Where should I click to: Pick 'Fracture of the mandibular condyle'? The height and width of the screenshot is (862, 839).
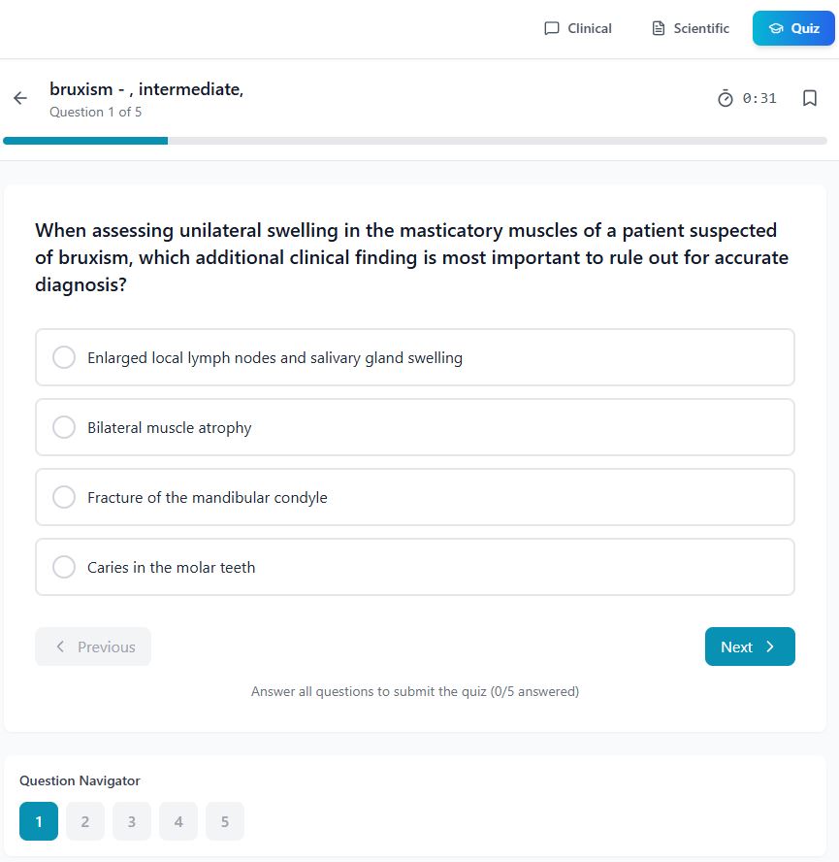pyautogui.click(x=64, y=497)
